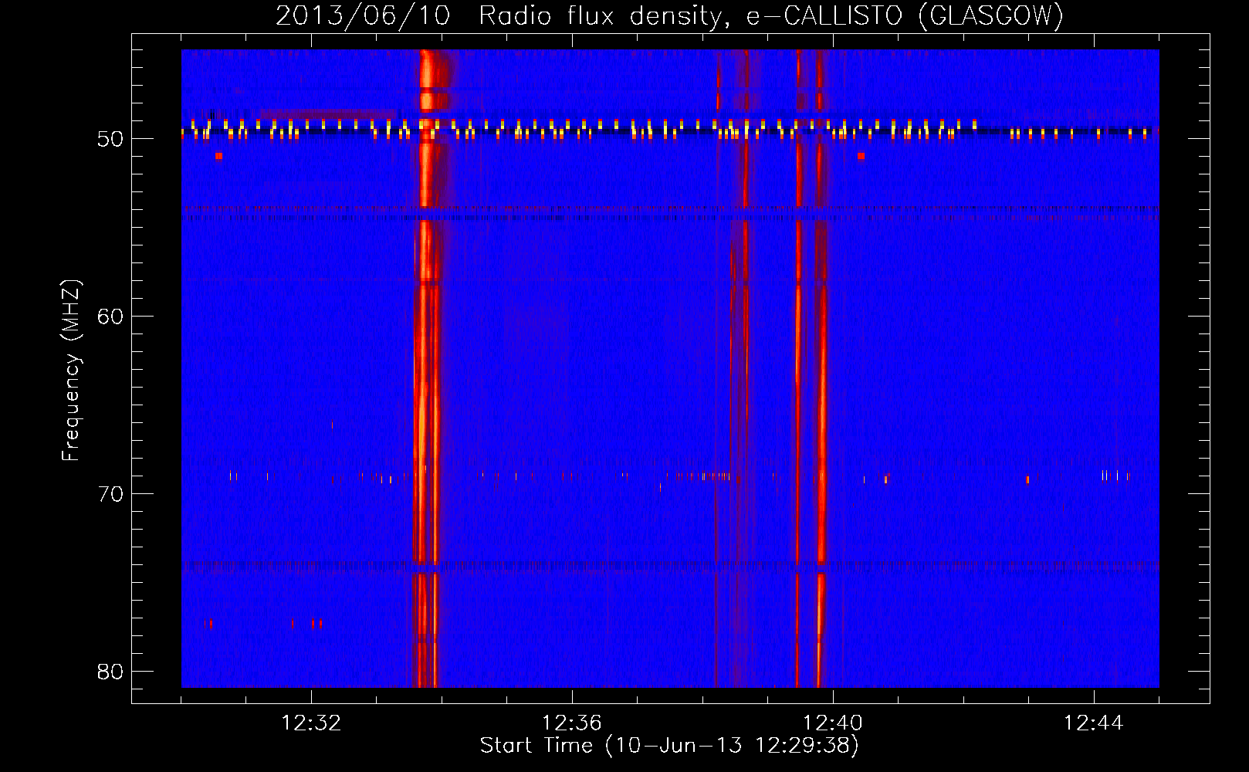The image size is (1249, 772).
Task: Click the 50 frequency tick label
Action: coord(110,139)
